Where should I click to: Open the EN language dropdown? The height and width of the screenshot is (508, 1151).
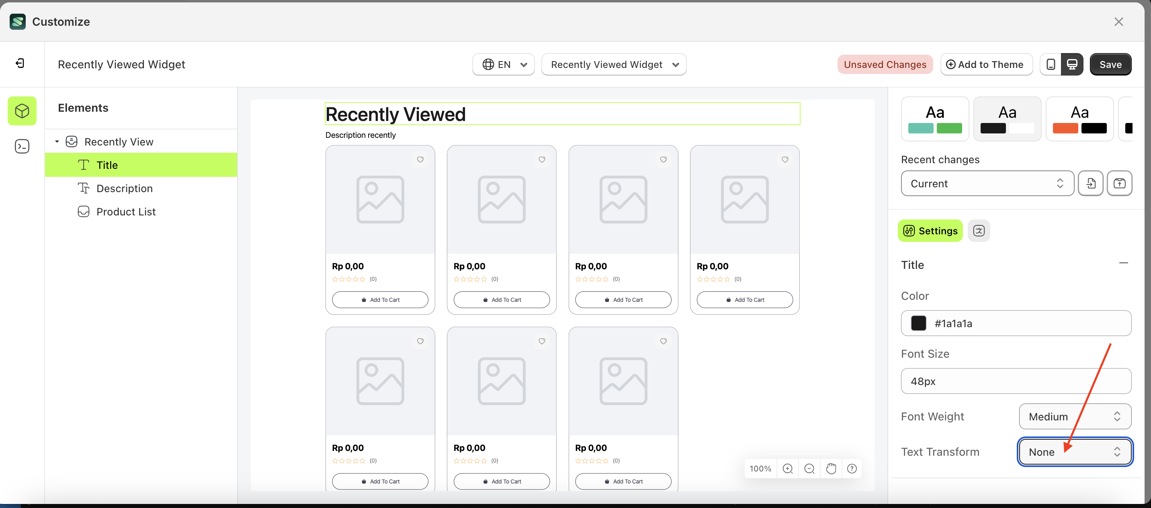tap(504, 64)
